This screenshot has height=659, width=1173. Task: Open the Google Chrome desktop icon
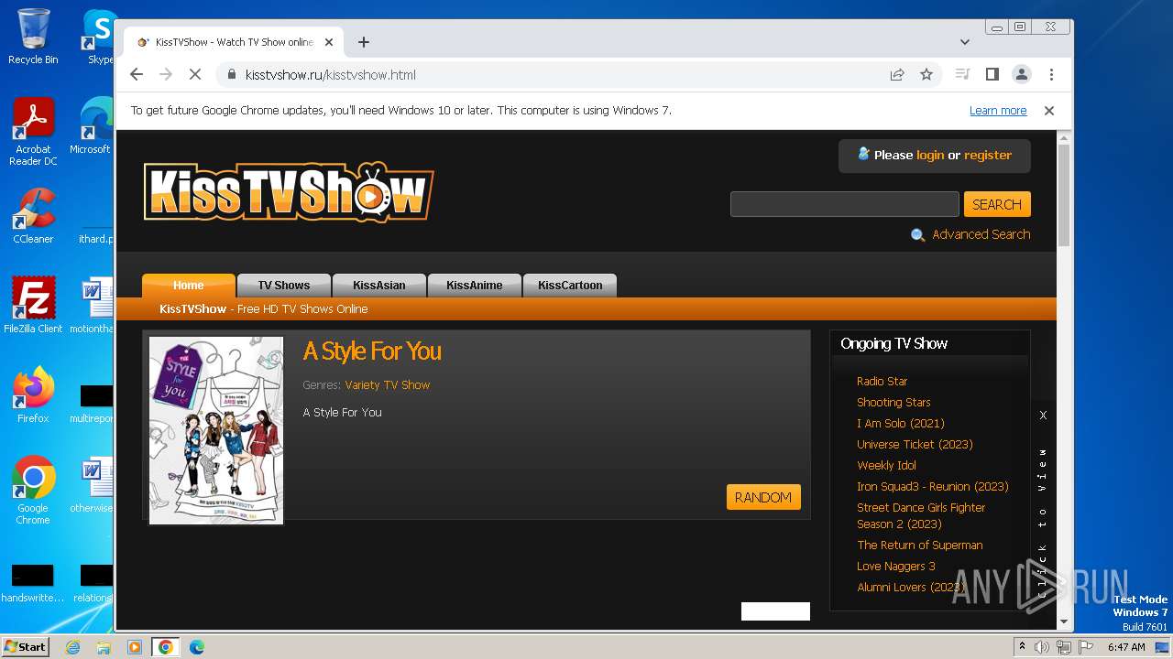point(33,491)
